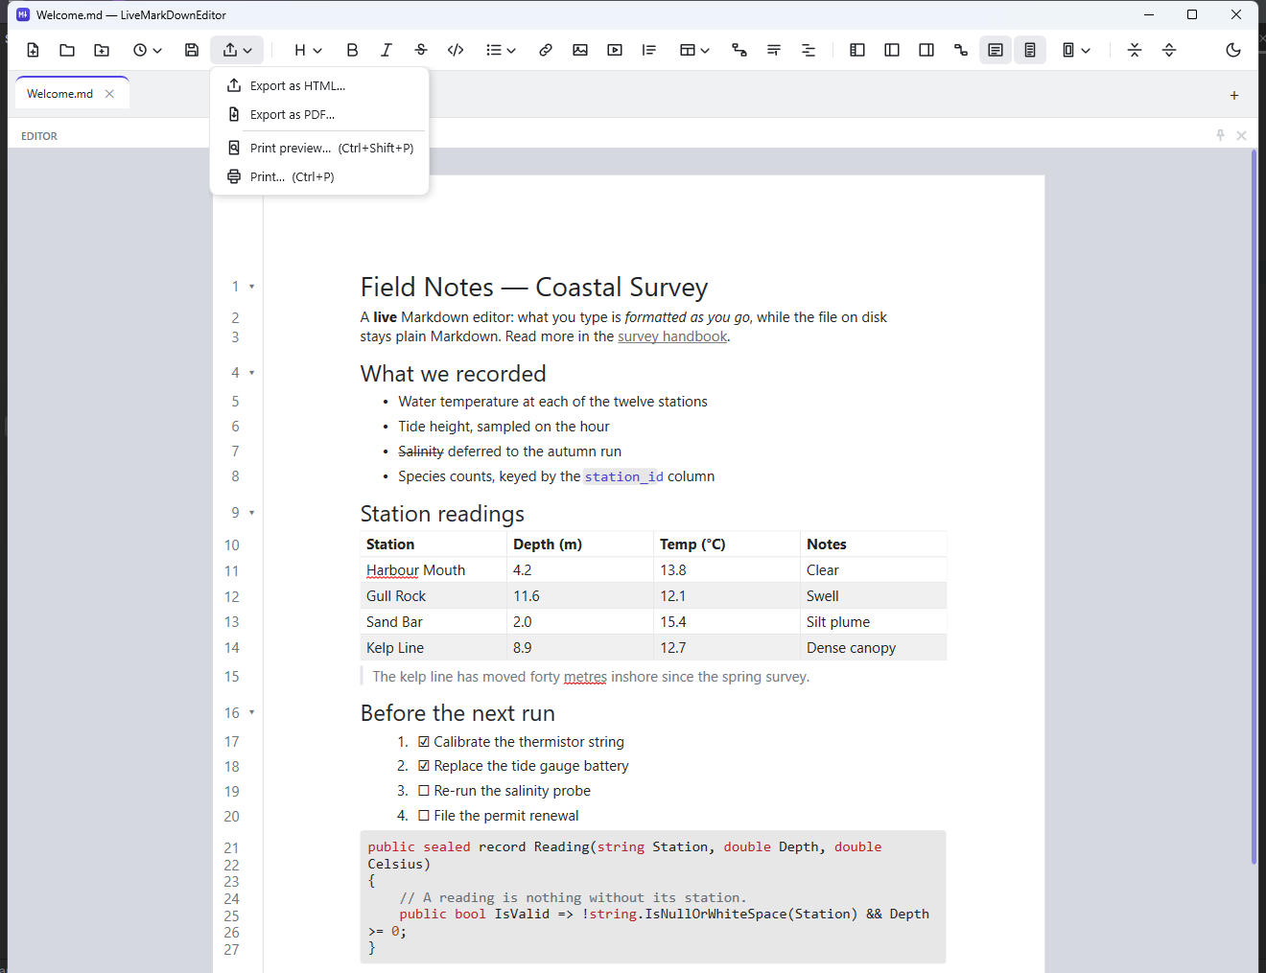1266x973 pixels.
Task: Click the node connection icon near panel icons
Action: coord(961,50)
